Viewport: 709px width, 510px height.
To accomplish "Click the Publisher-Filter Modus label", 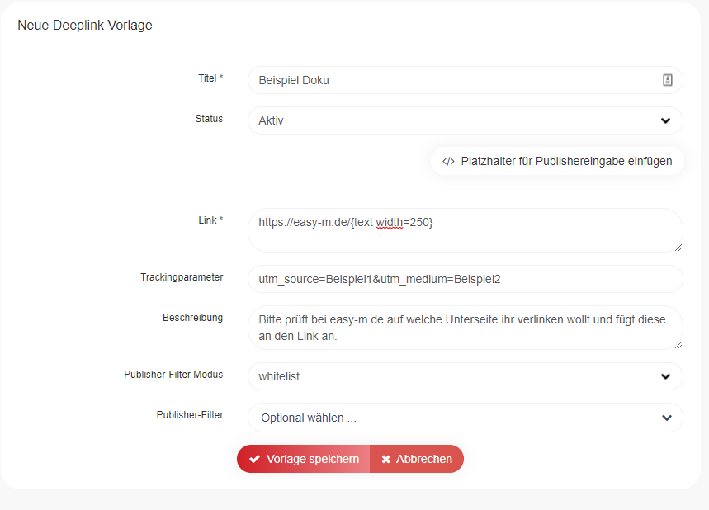I will pyautogui.click(x=173, y=375).
